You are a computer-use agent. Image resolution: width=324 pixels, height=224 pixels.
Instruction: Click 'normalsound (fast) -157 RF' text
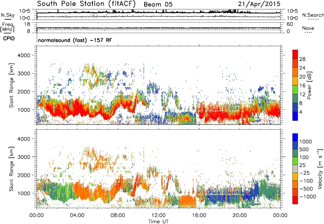click(x=75, y=40)
